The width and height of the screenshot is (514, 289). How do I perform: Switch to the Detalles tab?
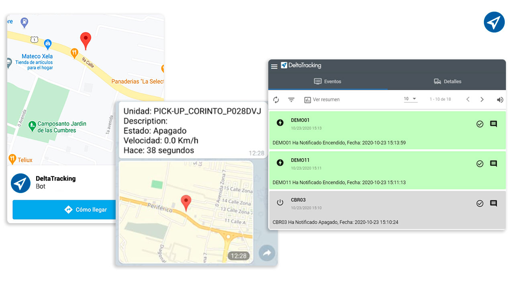tap(447, 81)
